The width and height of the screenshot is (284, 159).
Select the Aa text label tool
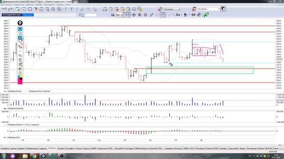[177, 15]
